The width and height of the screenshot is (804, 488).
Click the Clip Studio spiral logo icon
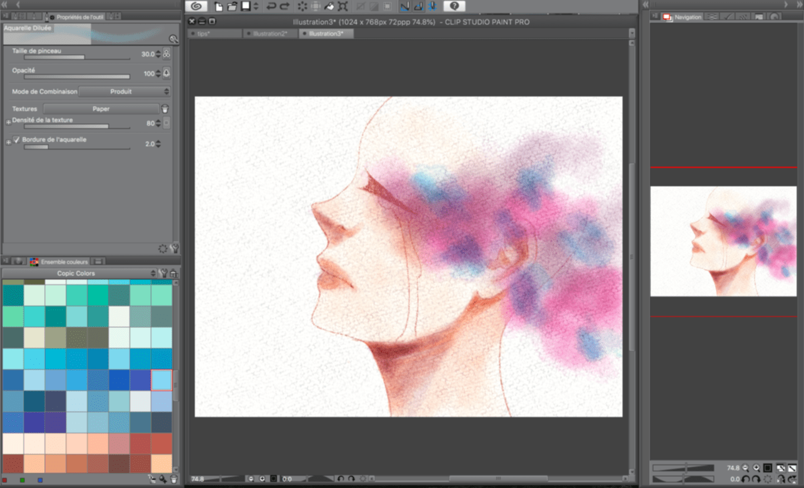(196, 6)
